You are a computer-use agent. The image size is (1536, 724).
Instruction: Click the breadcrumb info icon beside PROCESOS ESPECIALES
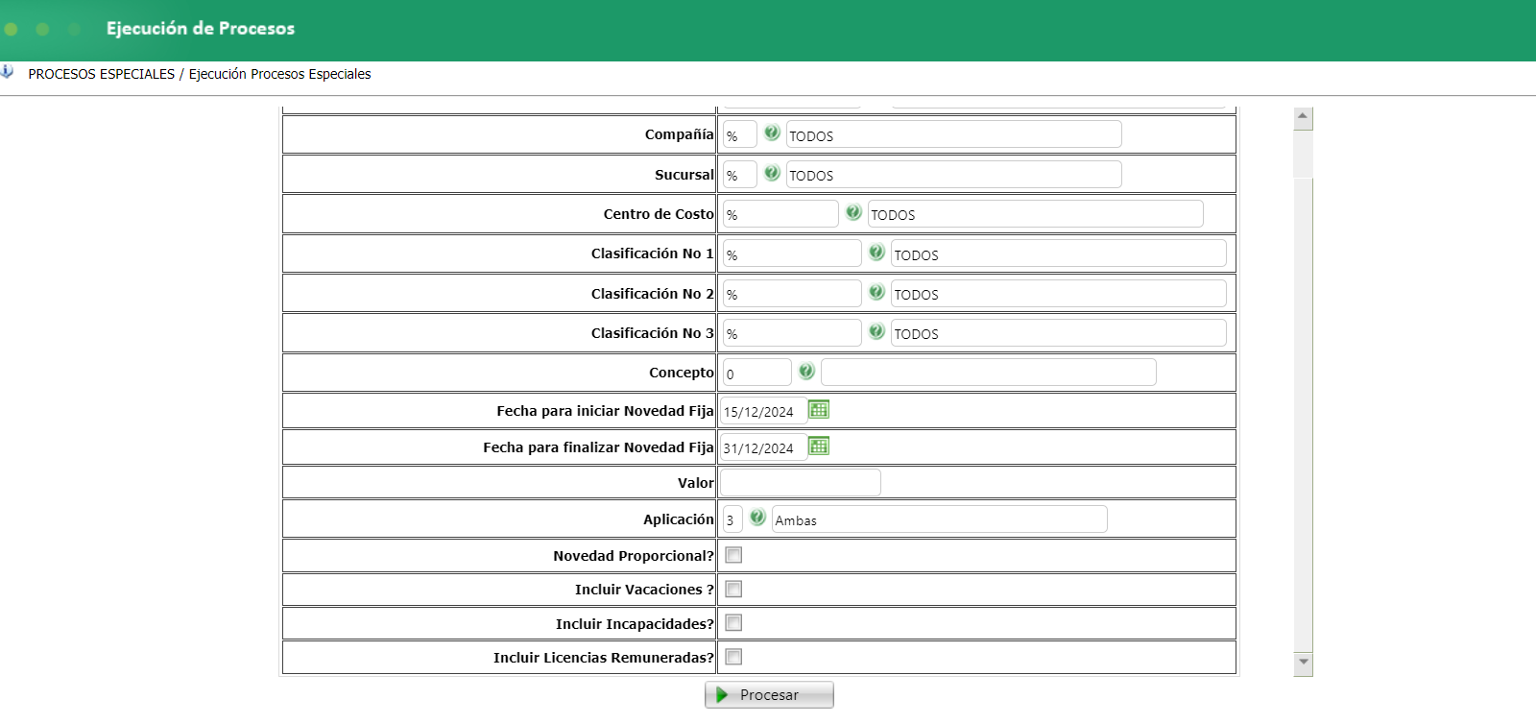click(x=7, y=72)
